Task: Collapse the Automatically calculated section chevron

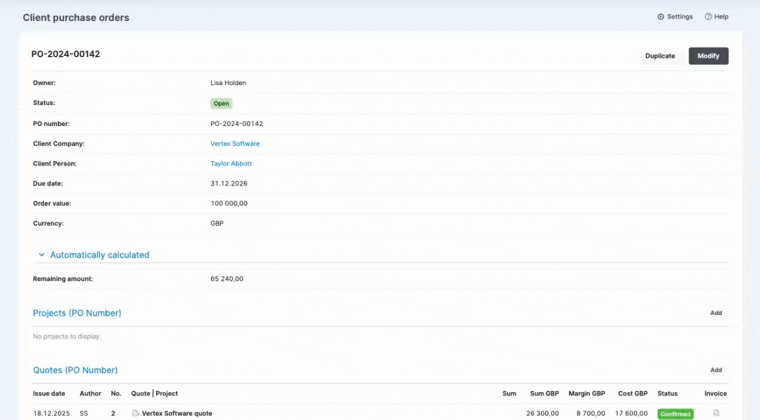Action: coord(41,255)
